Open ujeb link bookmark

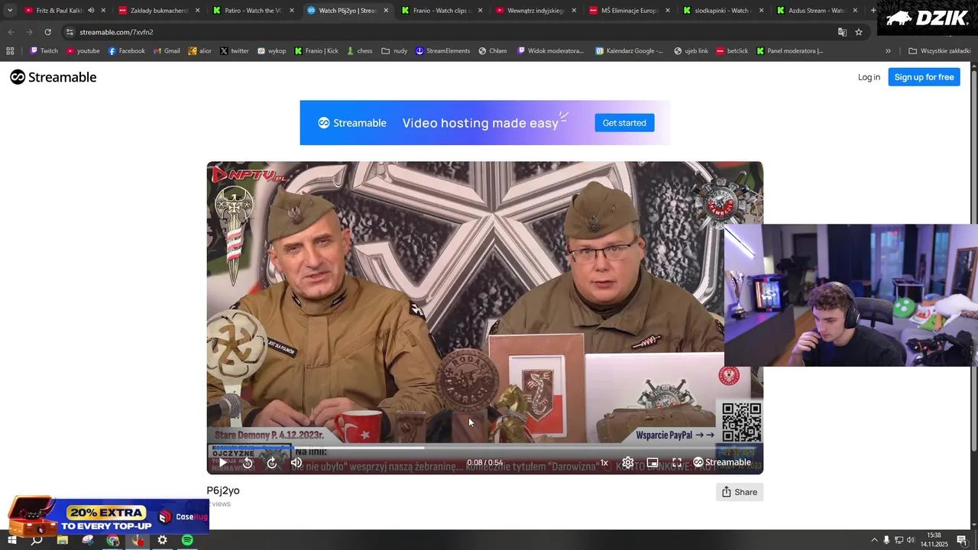coord(691,51)
